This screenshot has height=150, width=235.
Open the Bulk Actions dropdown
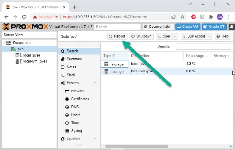pyautogui.click(x=196, y=36)
